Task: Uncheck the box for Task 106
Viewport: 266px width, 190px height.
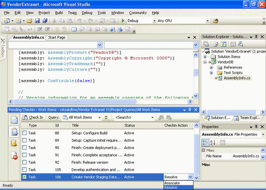Action: (24, 177)
